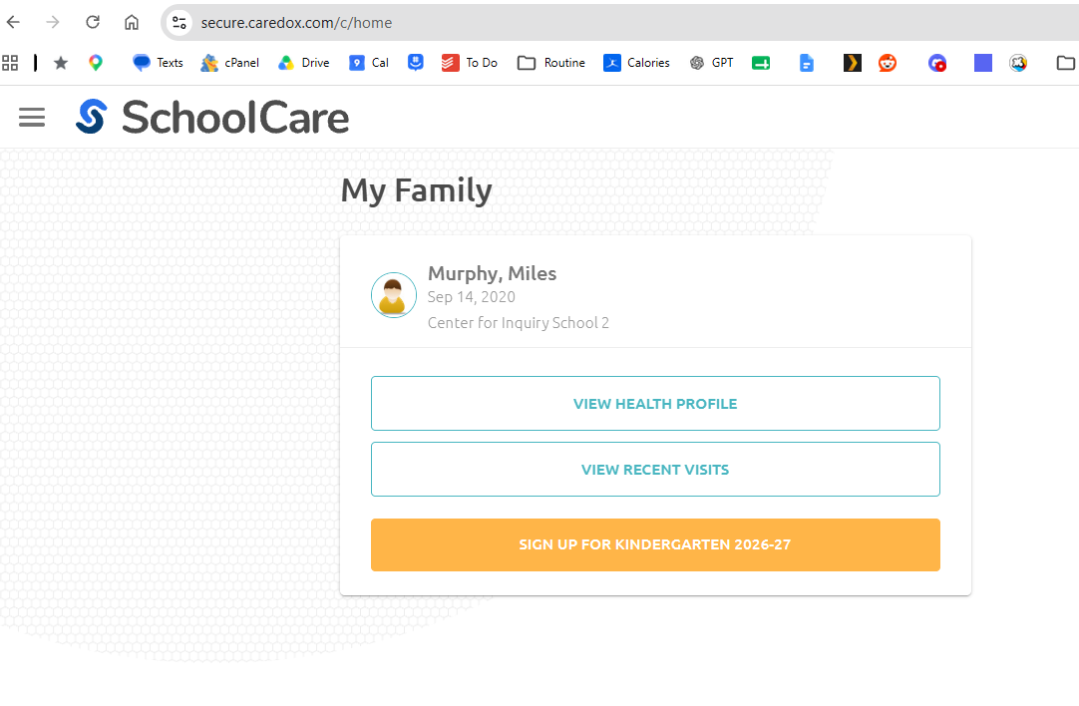Open the Drive bookmark
This screenshot has width=1079, height=706.
click(x=303, y=63)
